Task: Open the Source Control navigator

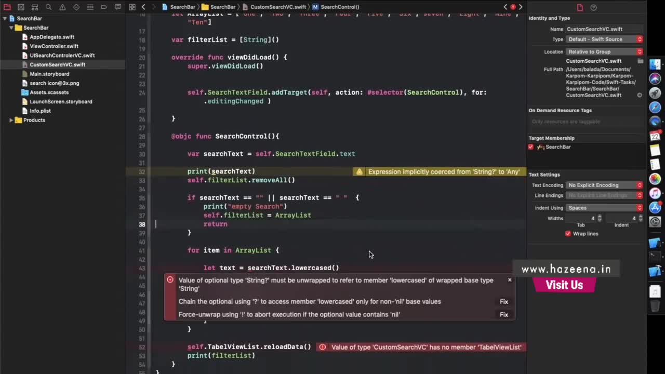Action: click(21, 7)
